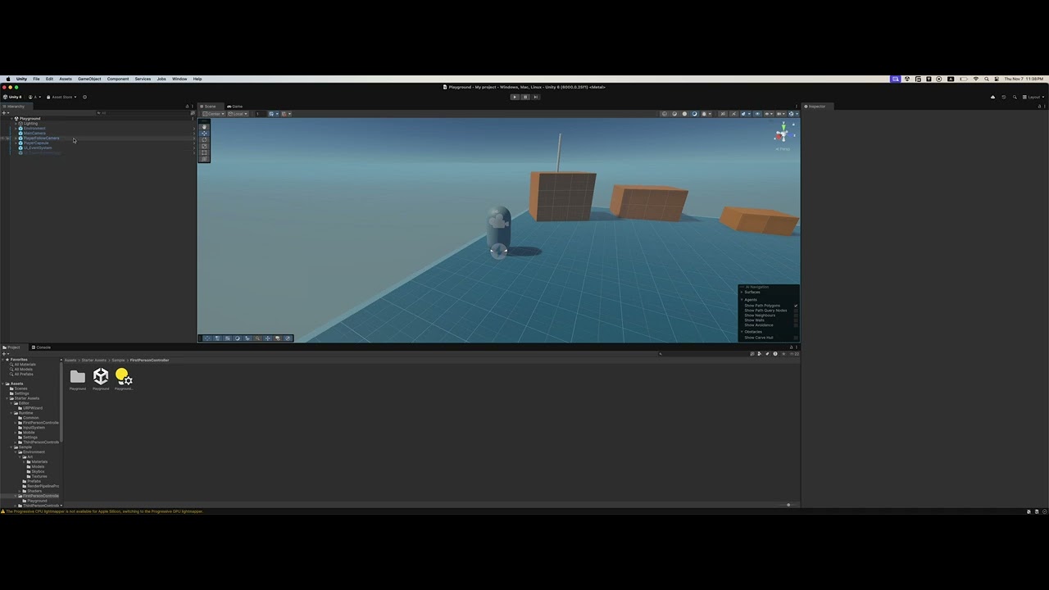Click the macOS Spotlight search icon
The width and height of the screenshot is (1049, 590).
(x=987, y=79)
